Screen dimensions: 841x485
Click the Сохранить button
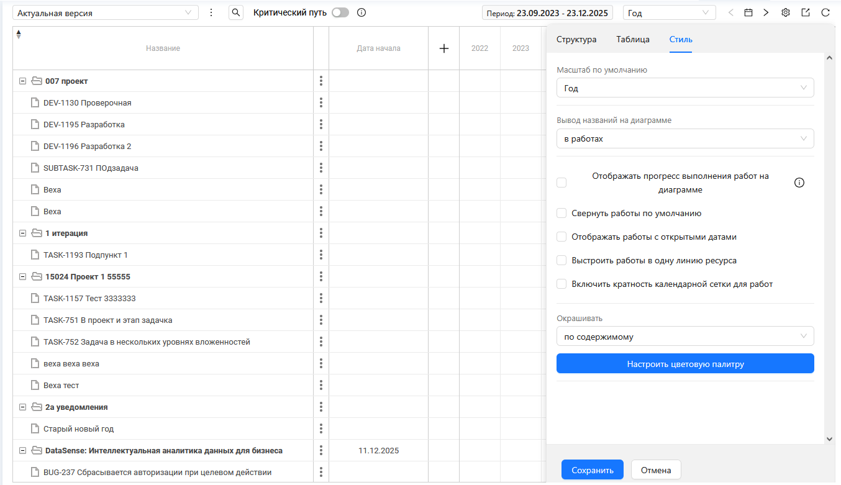[592, 470]
